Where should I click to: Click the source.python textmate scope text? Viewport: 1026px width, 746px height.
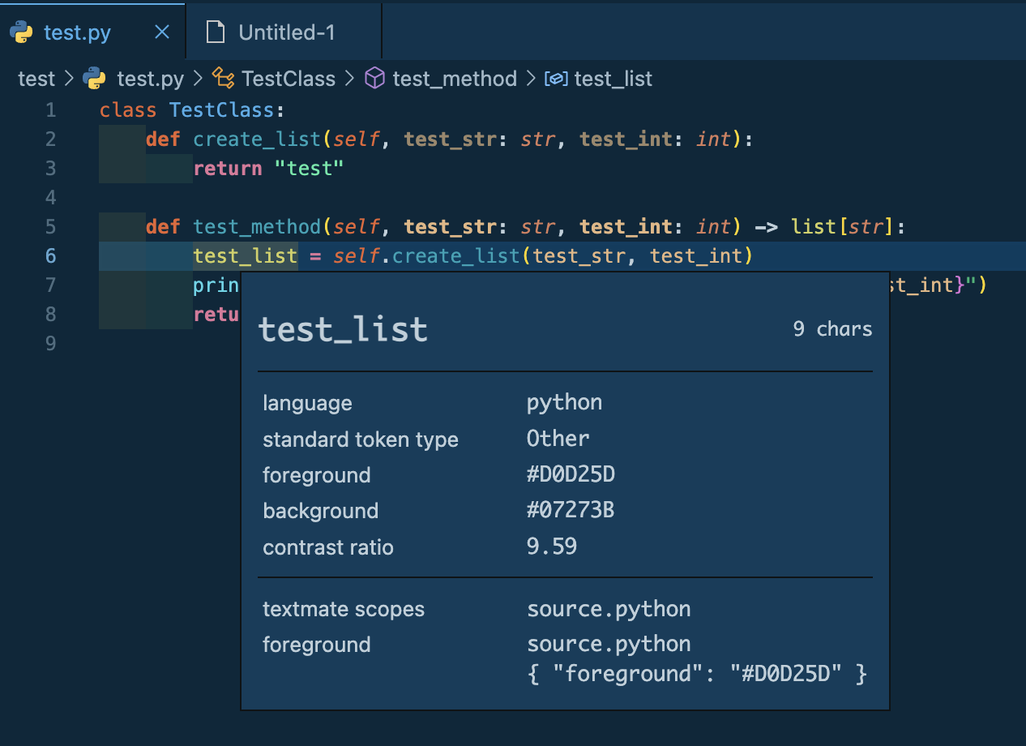609,608
